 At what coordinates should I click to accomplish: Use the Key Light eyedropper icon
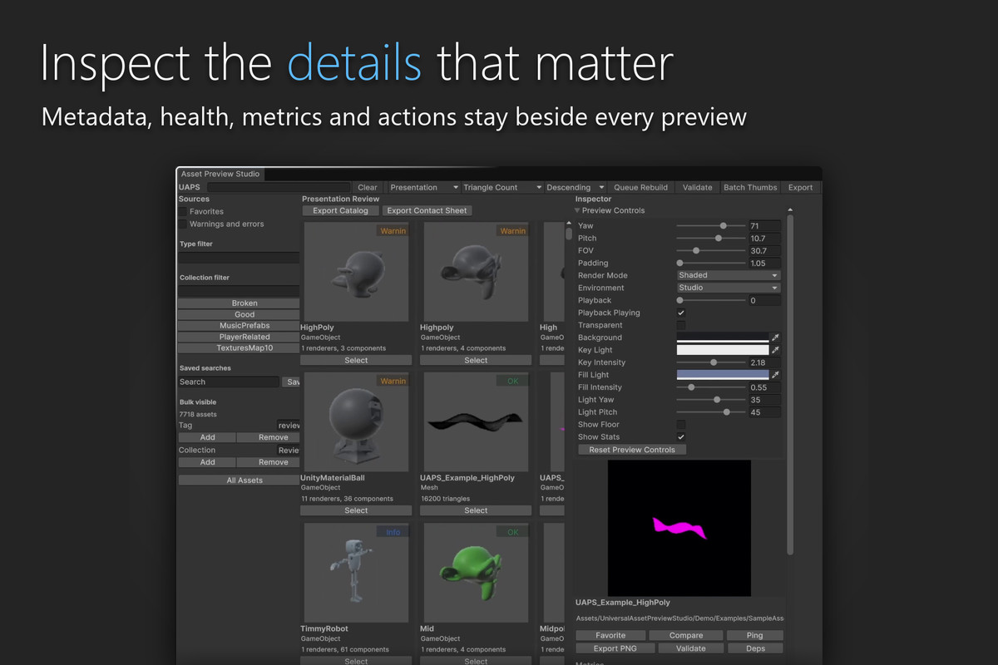pyautogui.click(x=775, y=350)
